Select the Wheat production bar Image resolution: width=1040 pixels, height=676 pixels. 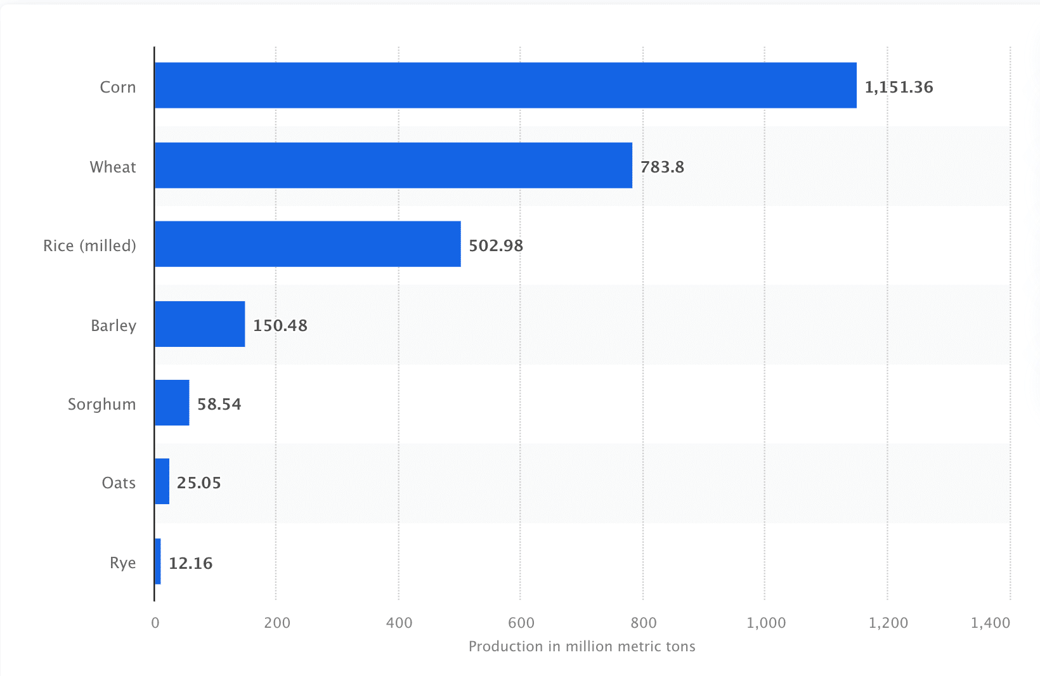click(393, 165)
